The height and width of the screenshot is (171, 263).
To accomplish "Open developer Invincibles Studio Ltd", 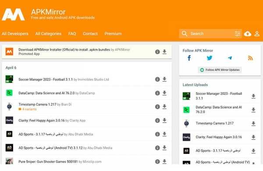I will (93, 79).
